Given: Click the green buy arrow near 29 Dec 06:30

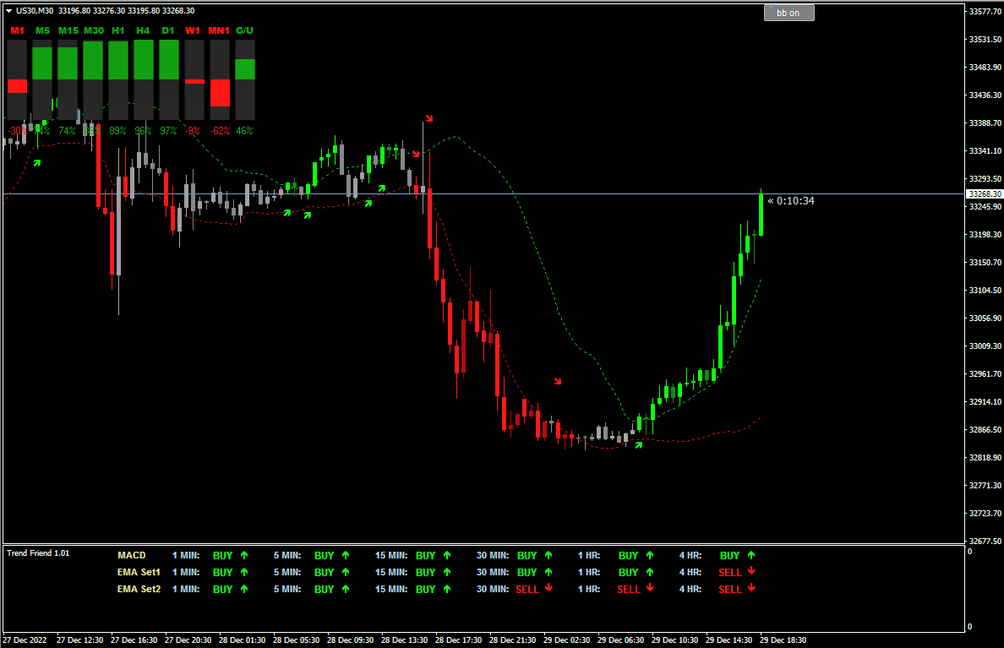Looking at the screenshot, I should 638,444.
